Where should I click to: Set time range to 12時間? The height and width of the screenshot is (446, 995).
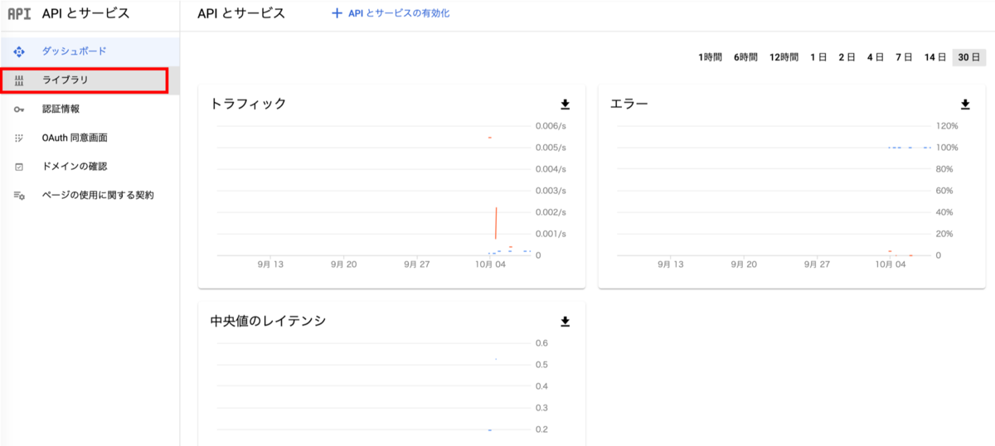(784, 57)
